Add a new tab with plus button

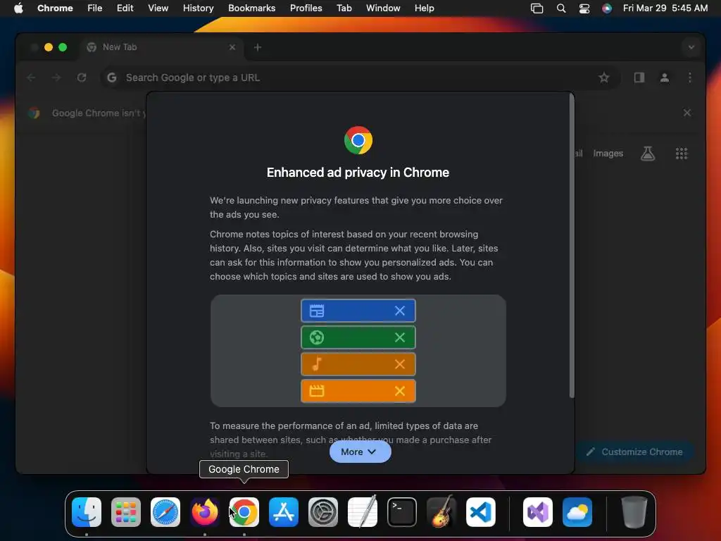point(258,47)
